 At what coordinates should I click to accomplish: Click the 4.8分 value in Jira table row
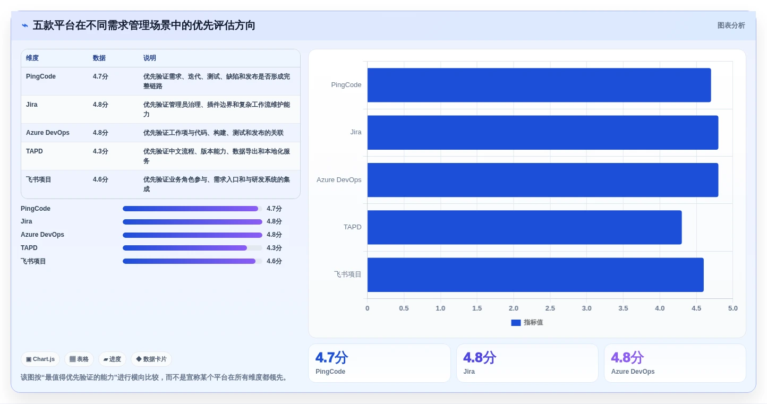(x=100, y=105)
